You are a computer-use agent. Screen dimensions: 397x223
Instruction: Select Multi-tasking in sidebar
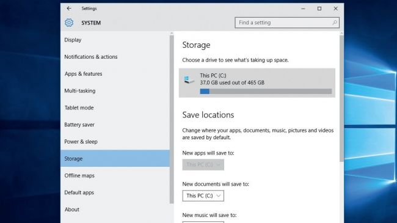tap(115, 90)
